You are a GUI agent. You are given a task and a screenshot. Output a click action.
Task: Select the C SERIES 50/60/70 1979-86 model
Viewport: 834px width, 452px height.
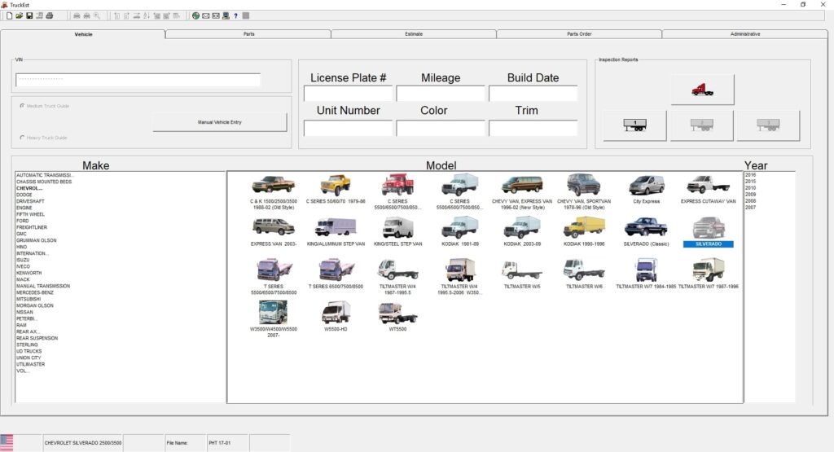[x=336, y=190]
